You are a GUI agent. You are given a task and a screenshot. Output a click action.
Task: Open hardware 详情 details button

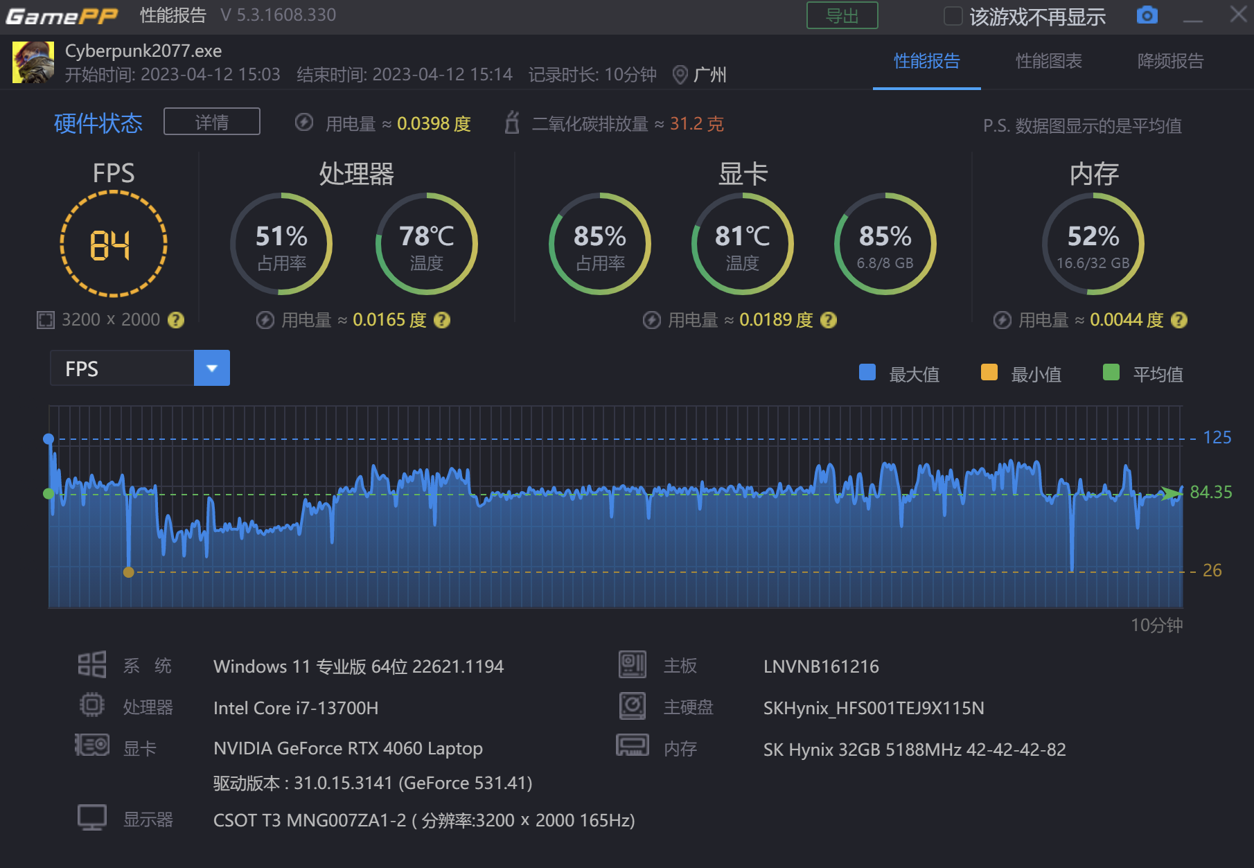212,122
